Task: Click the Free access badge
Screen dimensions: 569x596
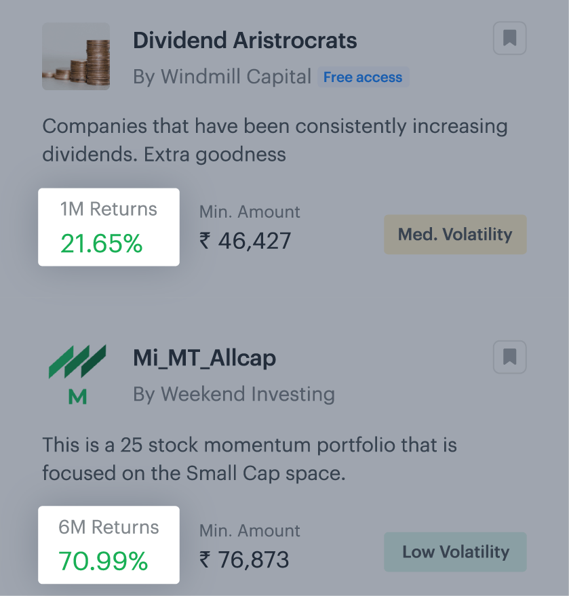Action: tap(363, 77)
